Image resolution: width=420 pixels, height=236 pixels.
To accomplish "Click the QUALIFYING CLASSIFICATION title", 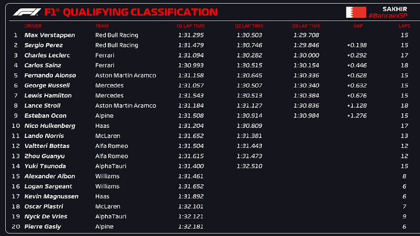I will [x=140, y=12].
